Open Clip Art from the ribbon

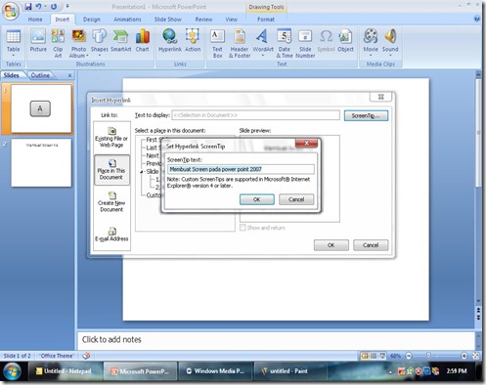[x=58, y=43]
